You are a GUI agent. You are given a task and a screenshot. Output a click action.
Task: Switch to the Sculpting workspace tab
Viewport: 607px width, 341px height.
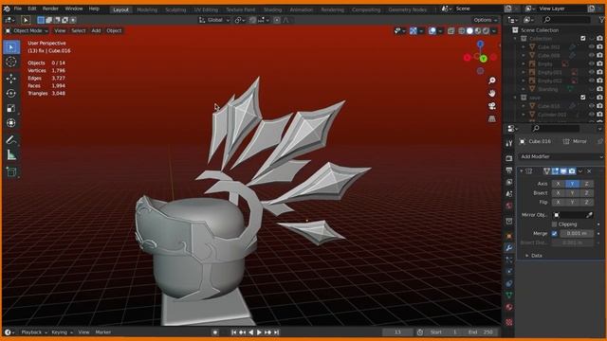(x=175, y=9)
